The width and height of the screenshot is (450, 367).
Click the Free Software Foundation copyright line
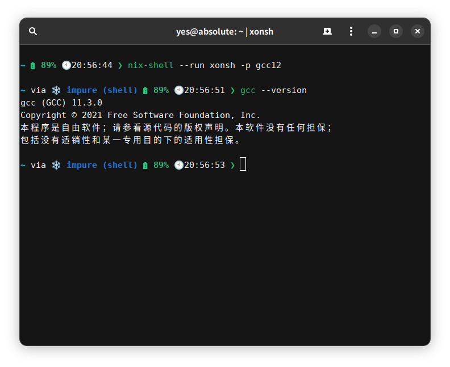coord(140,115)
